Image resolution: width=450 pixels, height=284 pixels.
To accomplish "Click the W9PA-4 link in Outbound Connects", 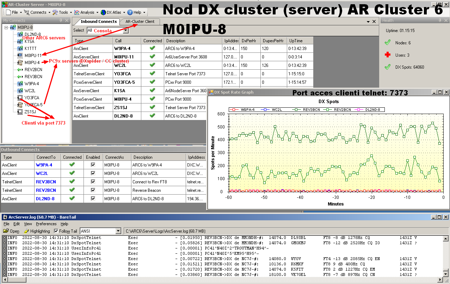I will pyautogui.click(x=44, y=165).
